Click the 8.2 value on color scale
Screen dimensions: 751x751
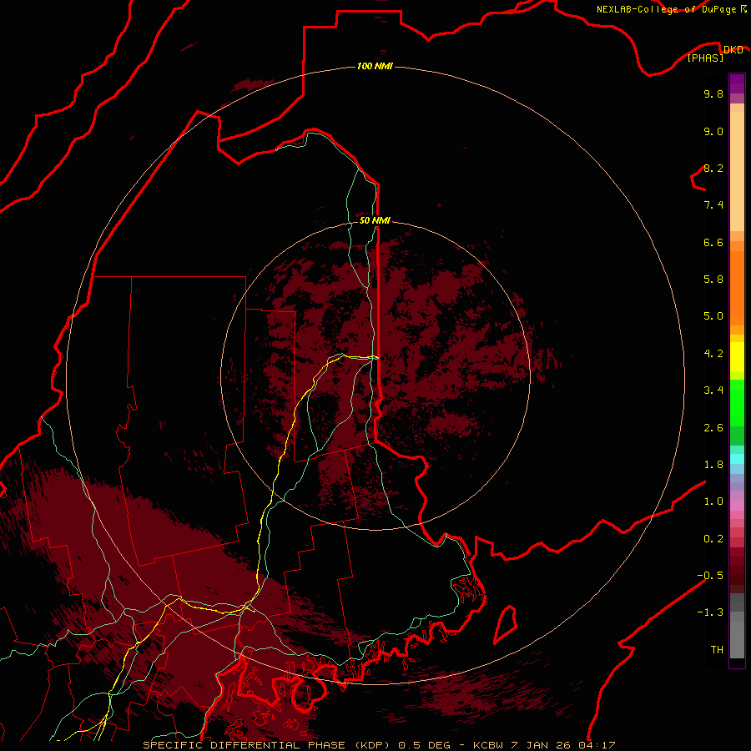pos(713,168)
